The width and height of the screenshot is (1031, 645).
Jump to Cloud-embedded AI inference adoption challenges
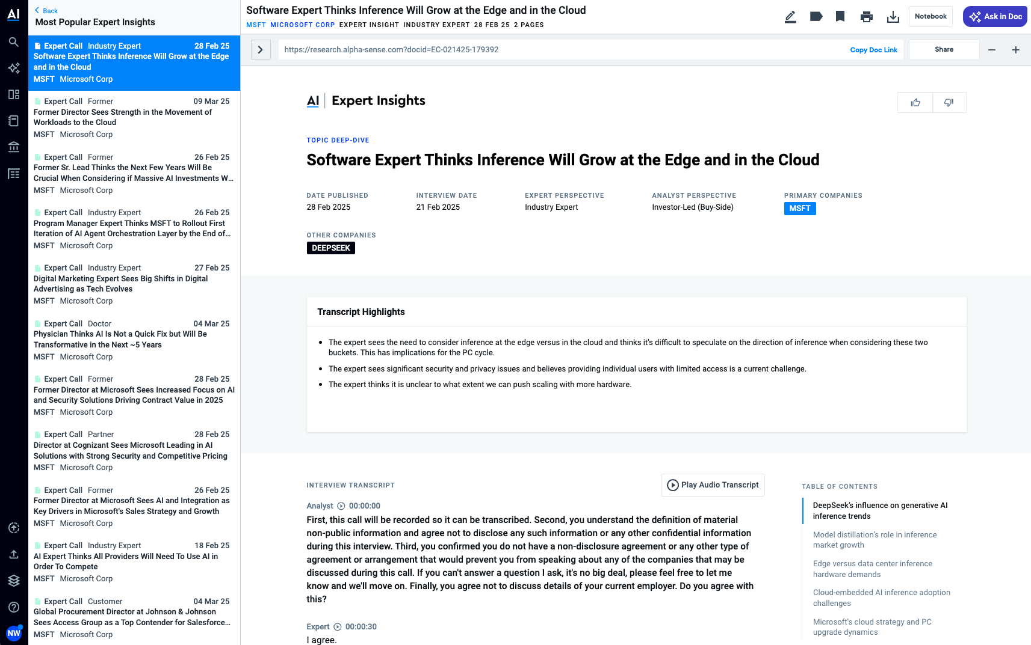(x=881, y=598)
